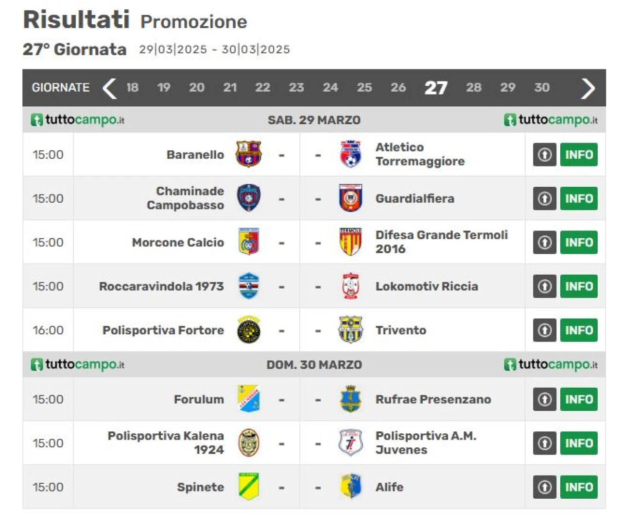622x523 pixels.
Task: Go to next giornate with right chevron
Action: pyautogui.click(x=587, y=88)
